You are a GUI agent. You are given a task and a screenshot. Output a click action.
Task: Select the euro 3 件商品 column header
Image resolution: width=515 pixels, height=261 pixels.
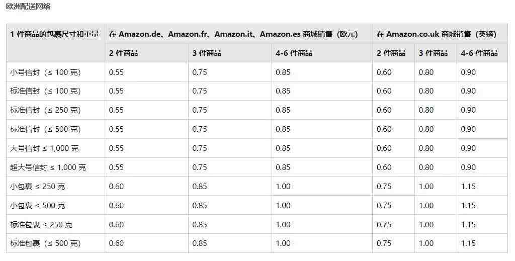[x=207, y=53]
